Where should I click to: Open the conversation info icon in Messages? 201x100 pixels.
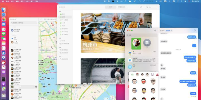pyautogui.click(x=195, y=31)
